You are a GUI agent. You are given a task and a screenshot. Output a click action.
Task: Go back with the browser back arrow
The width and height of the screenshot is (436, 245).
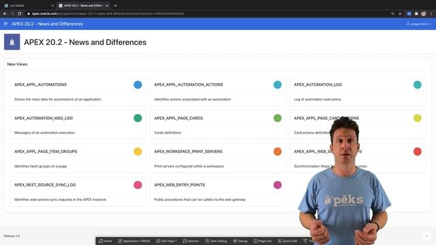point(5,14)
